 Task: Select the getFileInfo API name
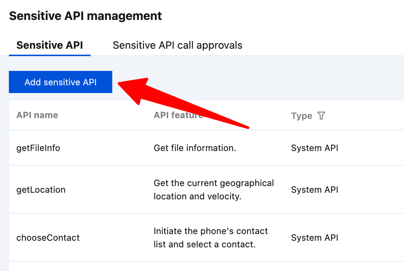click(x=38, y=148)
